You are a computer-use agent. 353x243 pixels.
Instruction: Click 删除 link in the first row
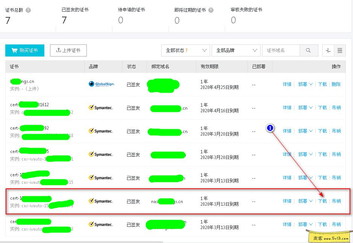pyautogui.click(x=336, y=84)
